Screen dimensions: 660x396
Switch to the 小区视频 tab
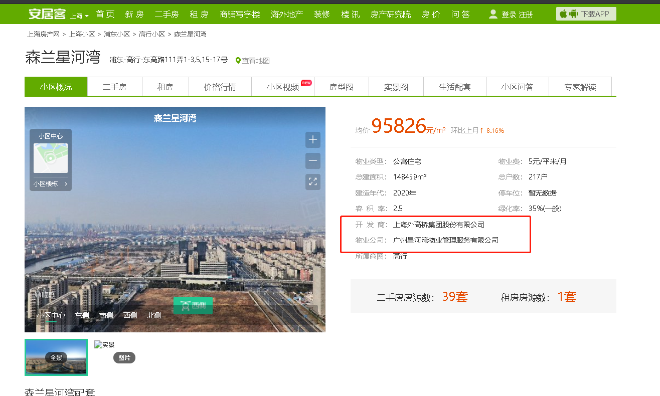(283, 87)
